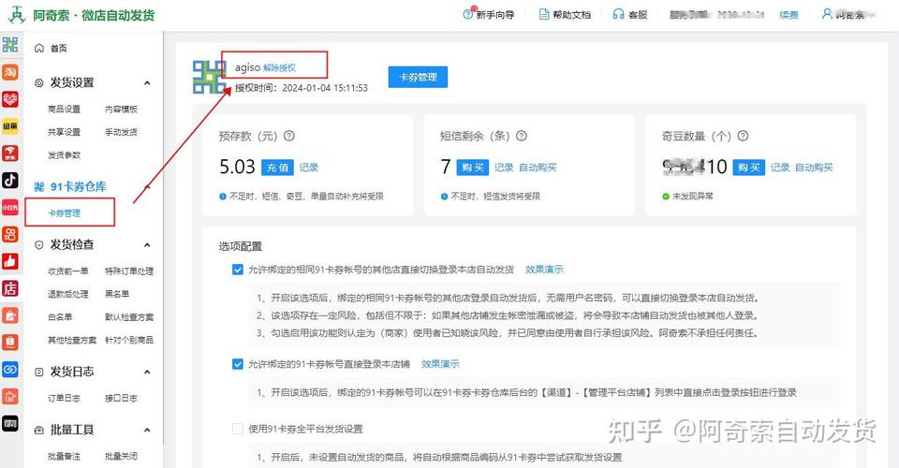Open 卡券管理 in the sidebar menu
This screenshot has width=899, height=468.
coord(65,212)
